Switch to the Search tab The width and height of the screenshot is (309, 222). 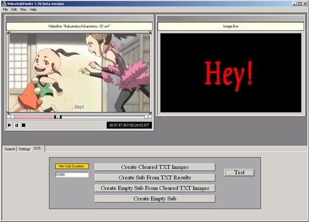point(10,149)
